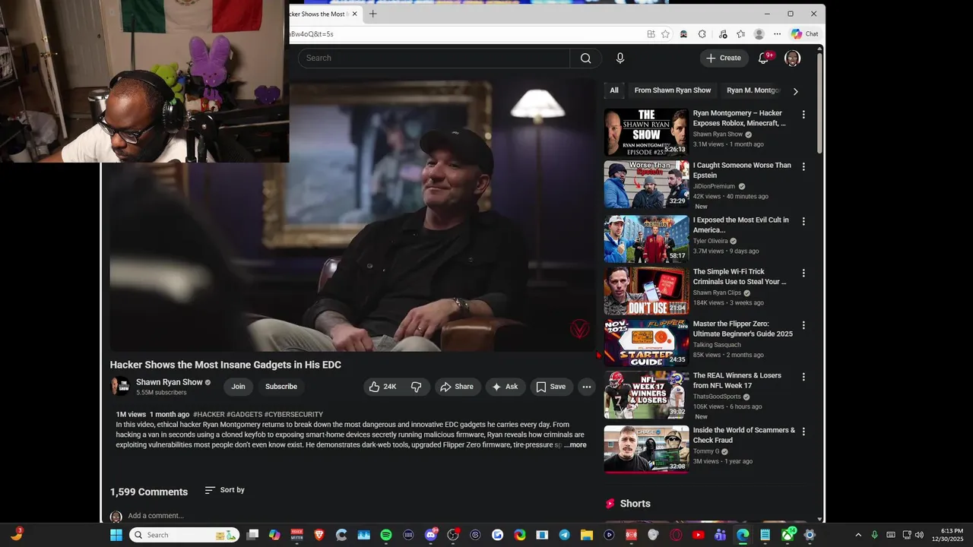Open Spotify from the taskbar
Viewport: 973px width, 547px height.
(386, 535)
